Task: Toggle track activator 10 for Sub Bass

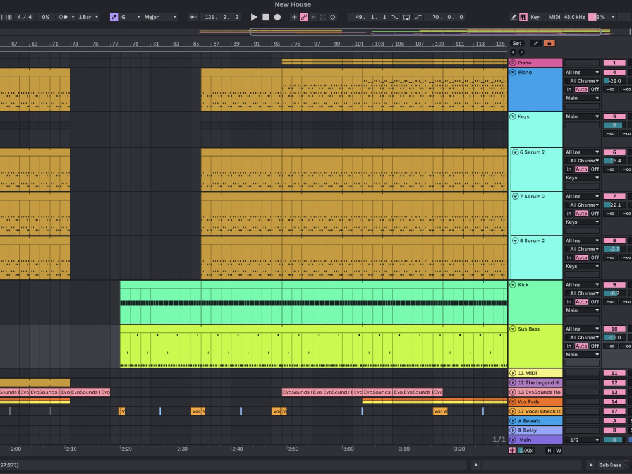Action: [x=614, y=329]
